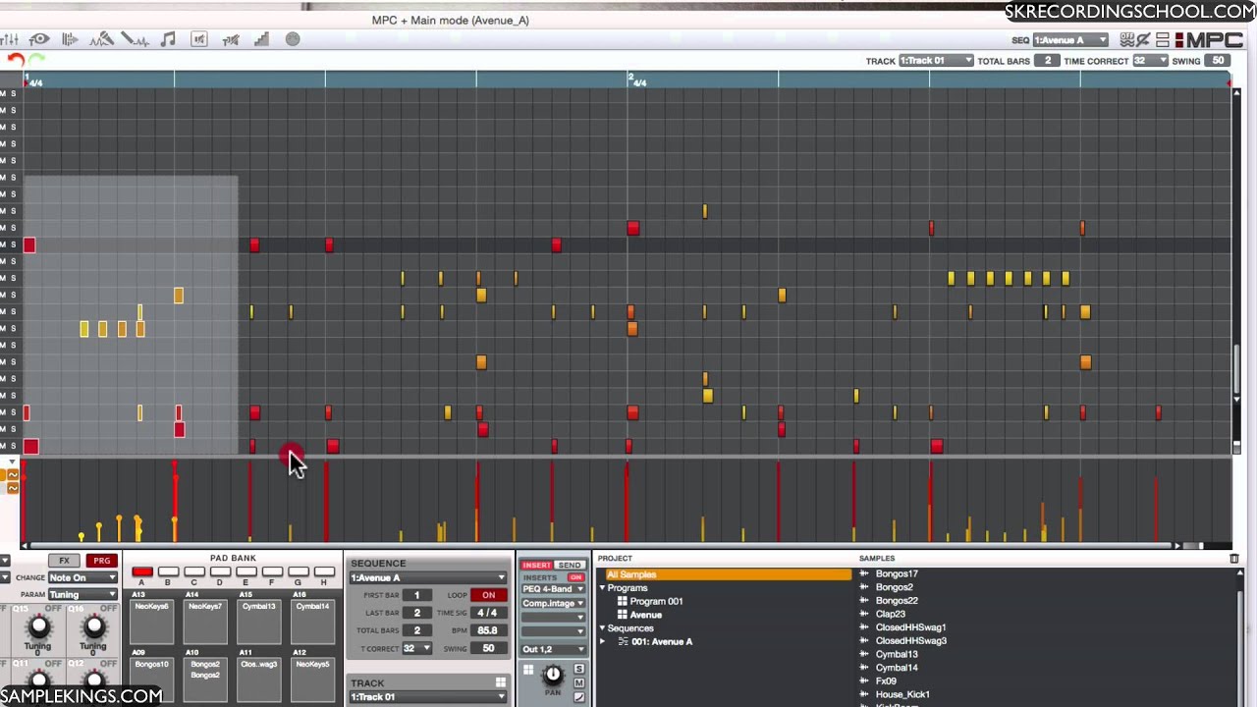The image size is (1257, 707).
Task: Open the SEQ 1:Avenue A dropdown at top
Action: [x=1070, y=40]
